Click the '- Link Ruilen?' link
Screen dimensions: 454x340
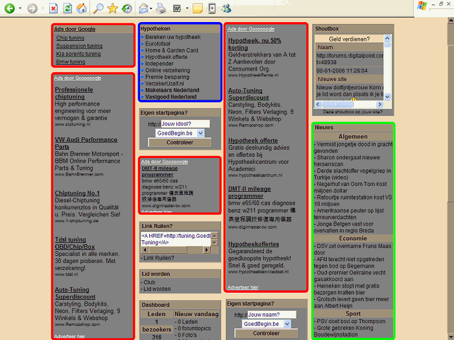point(158,258)
